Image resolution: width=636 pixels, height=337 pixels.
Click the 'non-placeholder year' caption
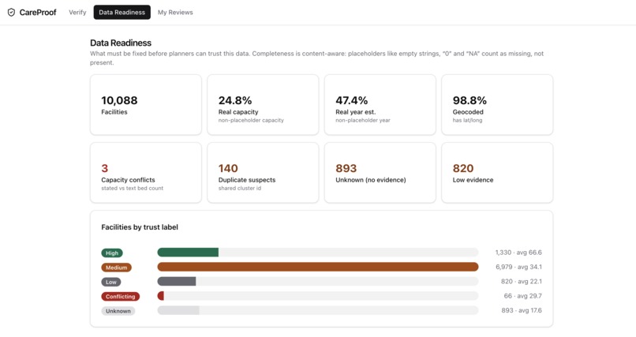coord(363,120)
